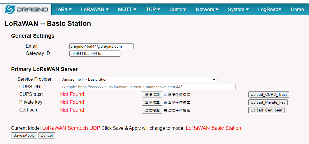Expand the Network menu
Screen dimensions: 309x144
pyautogui.click(x=207, y=9)
